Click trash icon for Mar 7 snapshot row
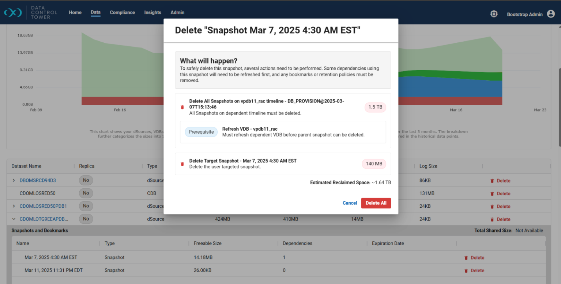The image size is (561, 284). click(x=466, y=258)
